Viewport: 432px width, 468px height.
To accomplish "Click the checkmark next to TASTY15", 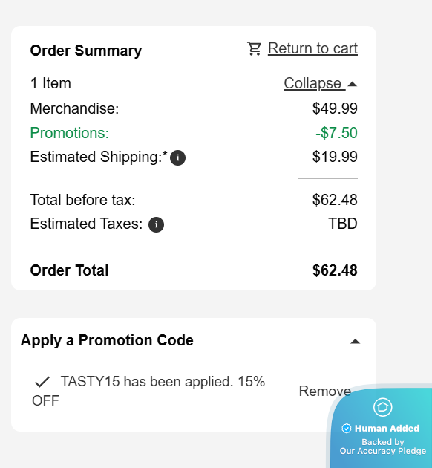I will pos(42,382).
